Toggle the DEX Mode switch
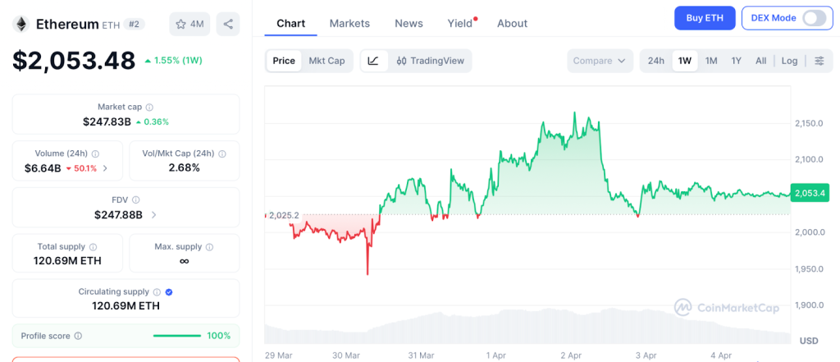The height and width of the screenshot is (362, 840). tap(813, 18)
